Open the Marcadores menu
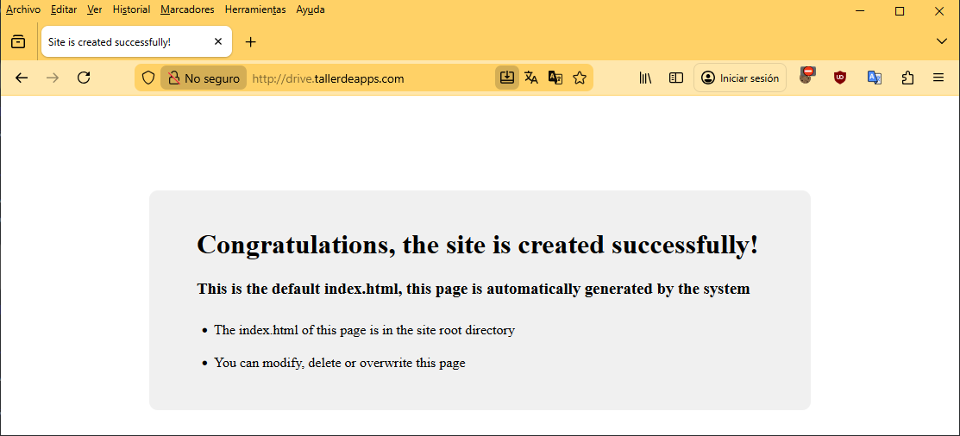This screenshot has height=436, width=960. (187, 9)
